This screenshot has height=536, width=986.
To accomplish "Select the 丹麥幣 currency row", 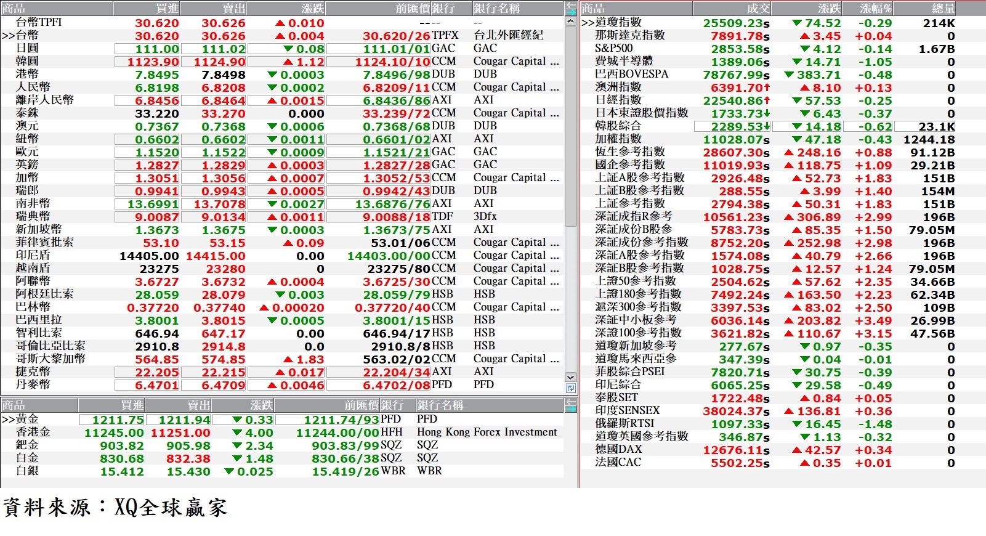I will [x=282, y=385].
